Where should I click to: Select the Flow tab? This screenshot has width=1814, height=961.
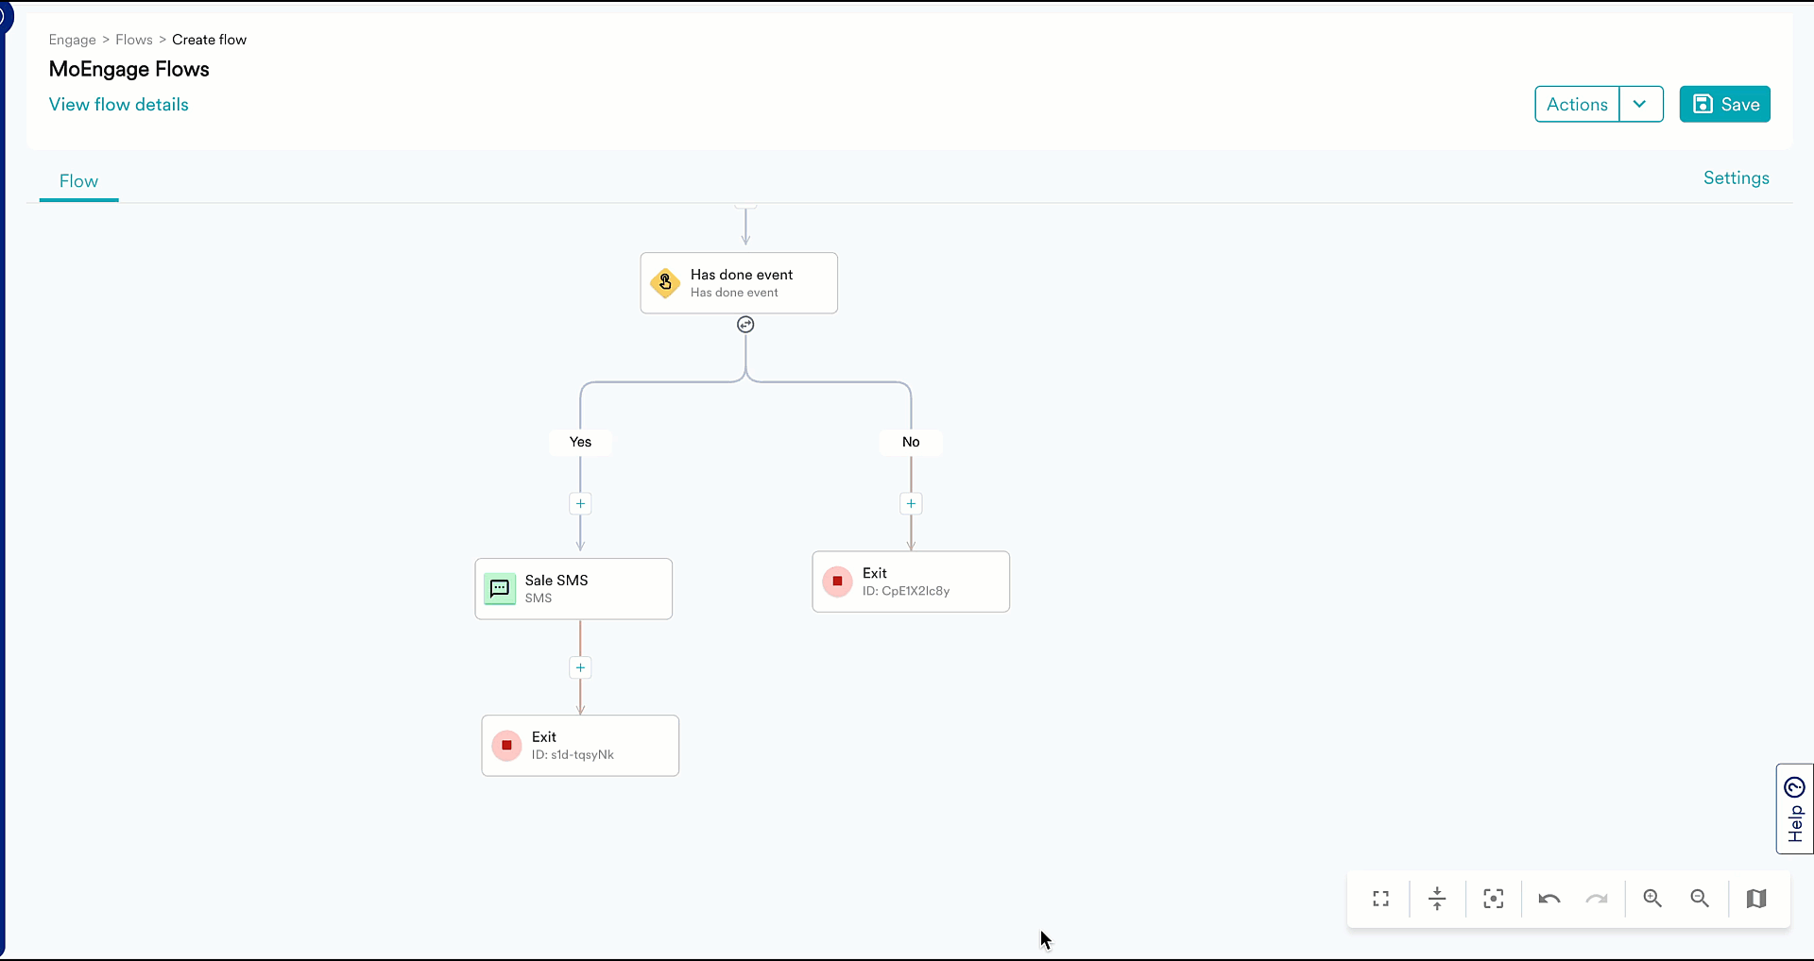78,181
